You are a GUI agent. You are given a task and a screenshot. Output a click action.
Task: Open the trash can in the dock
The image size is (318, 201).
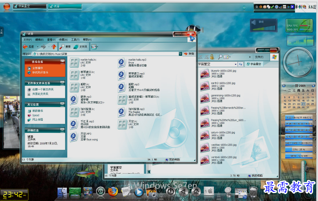click(x=253, y=192)
